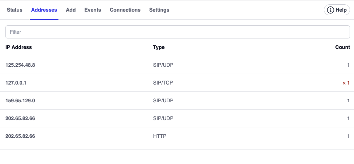Open address 159.65.129.0 entry
Image resolution: width=354 pixels, height=164 pixels.
click(x=20, y=101)
